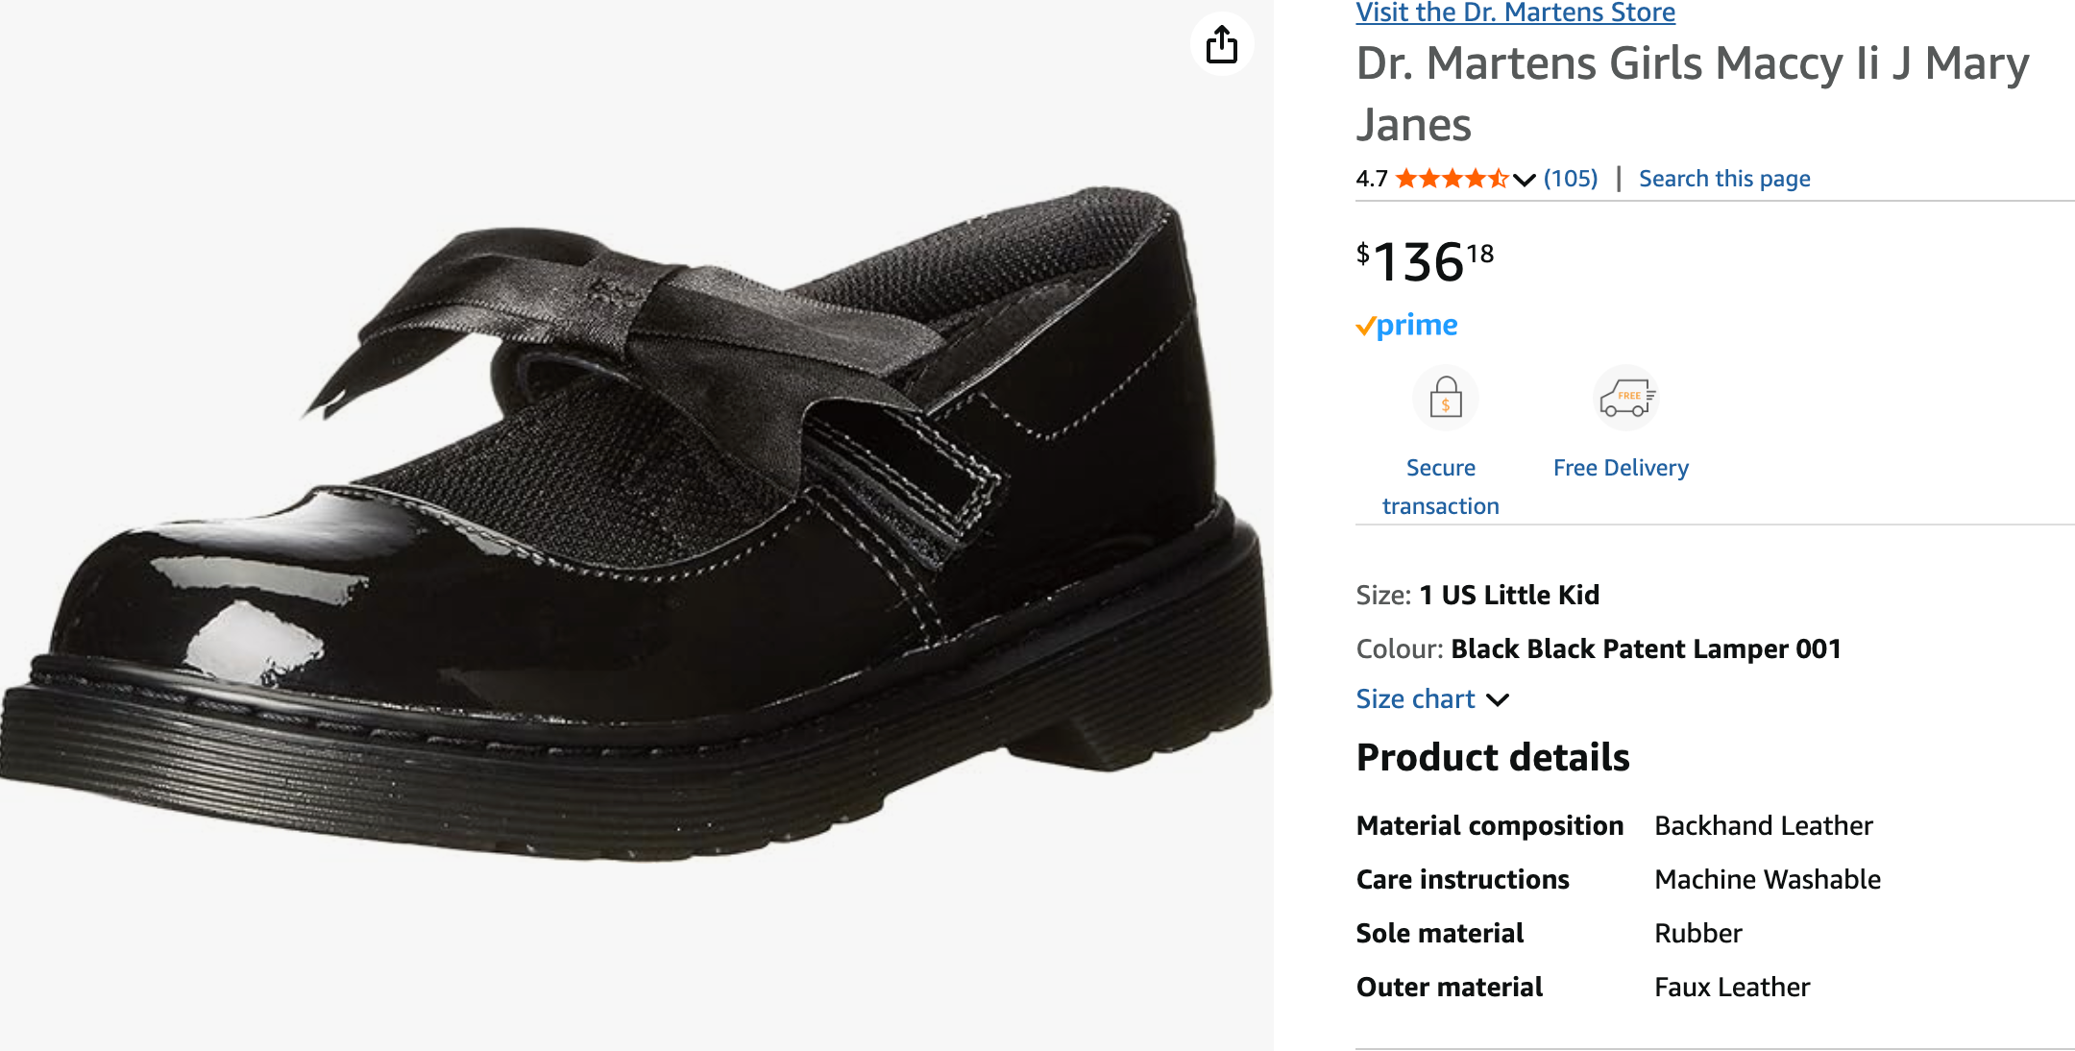Expand the Size chart chevron arrow
This screenshot has height=1051, width=2075.
(1498, 700)
